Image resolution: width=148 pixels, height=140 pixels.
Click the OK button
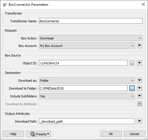(x=111, y=134)
